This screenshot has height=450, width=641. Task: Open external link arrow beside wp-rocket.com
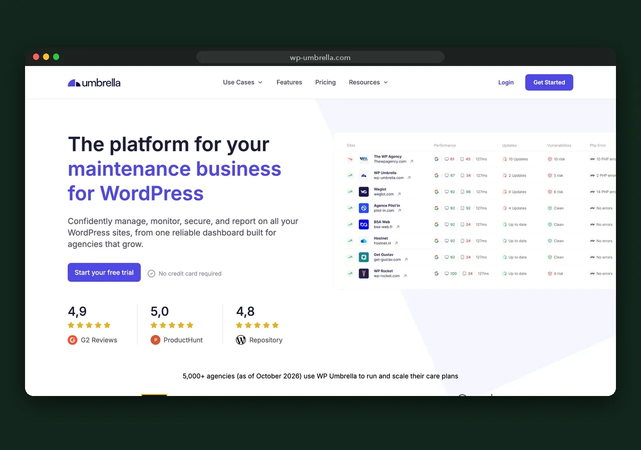[405, 276]
